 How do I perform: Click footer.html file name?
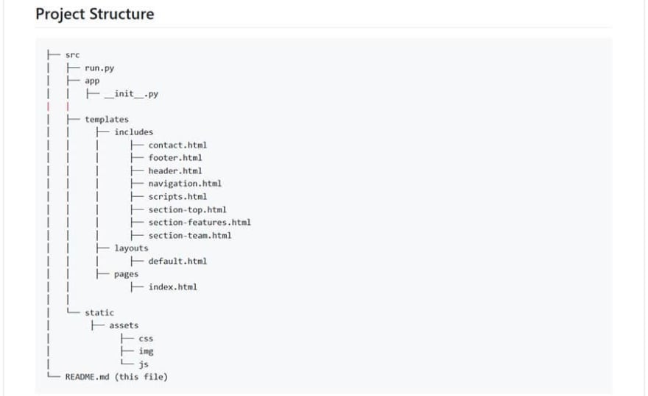(x=175, y=158)
